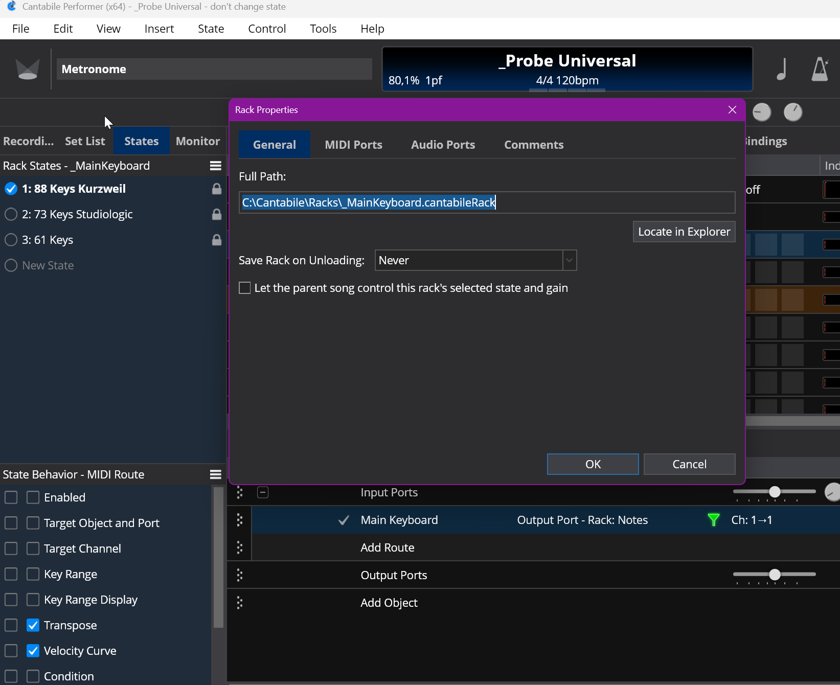Select the 2: 73 Keys Studiologic state

[x=77, y=214]
